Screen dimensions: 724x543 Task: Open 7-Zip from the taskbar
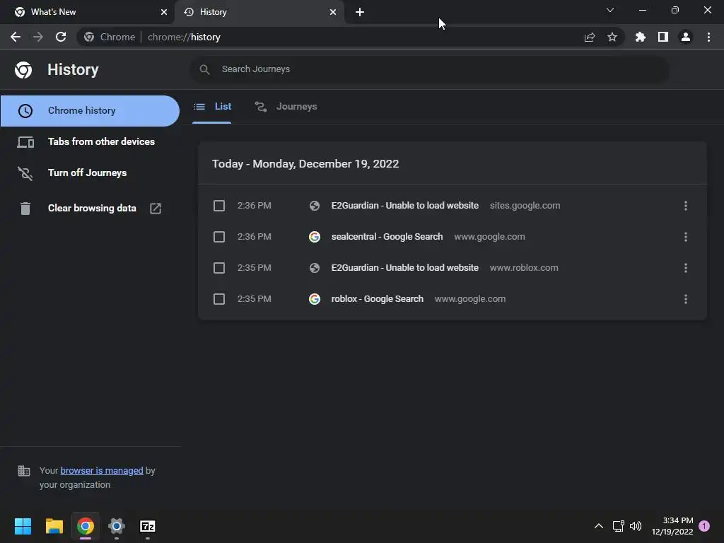click(x=148, y=526)
